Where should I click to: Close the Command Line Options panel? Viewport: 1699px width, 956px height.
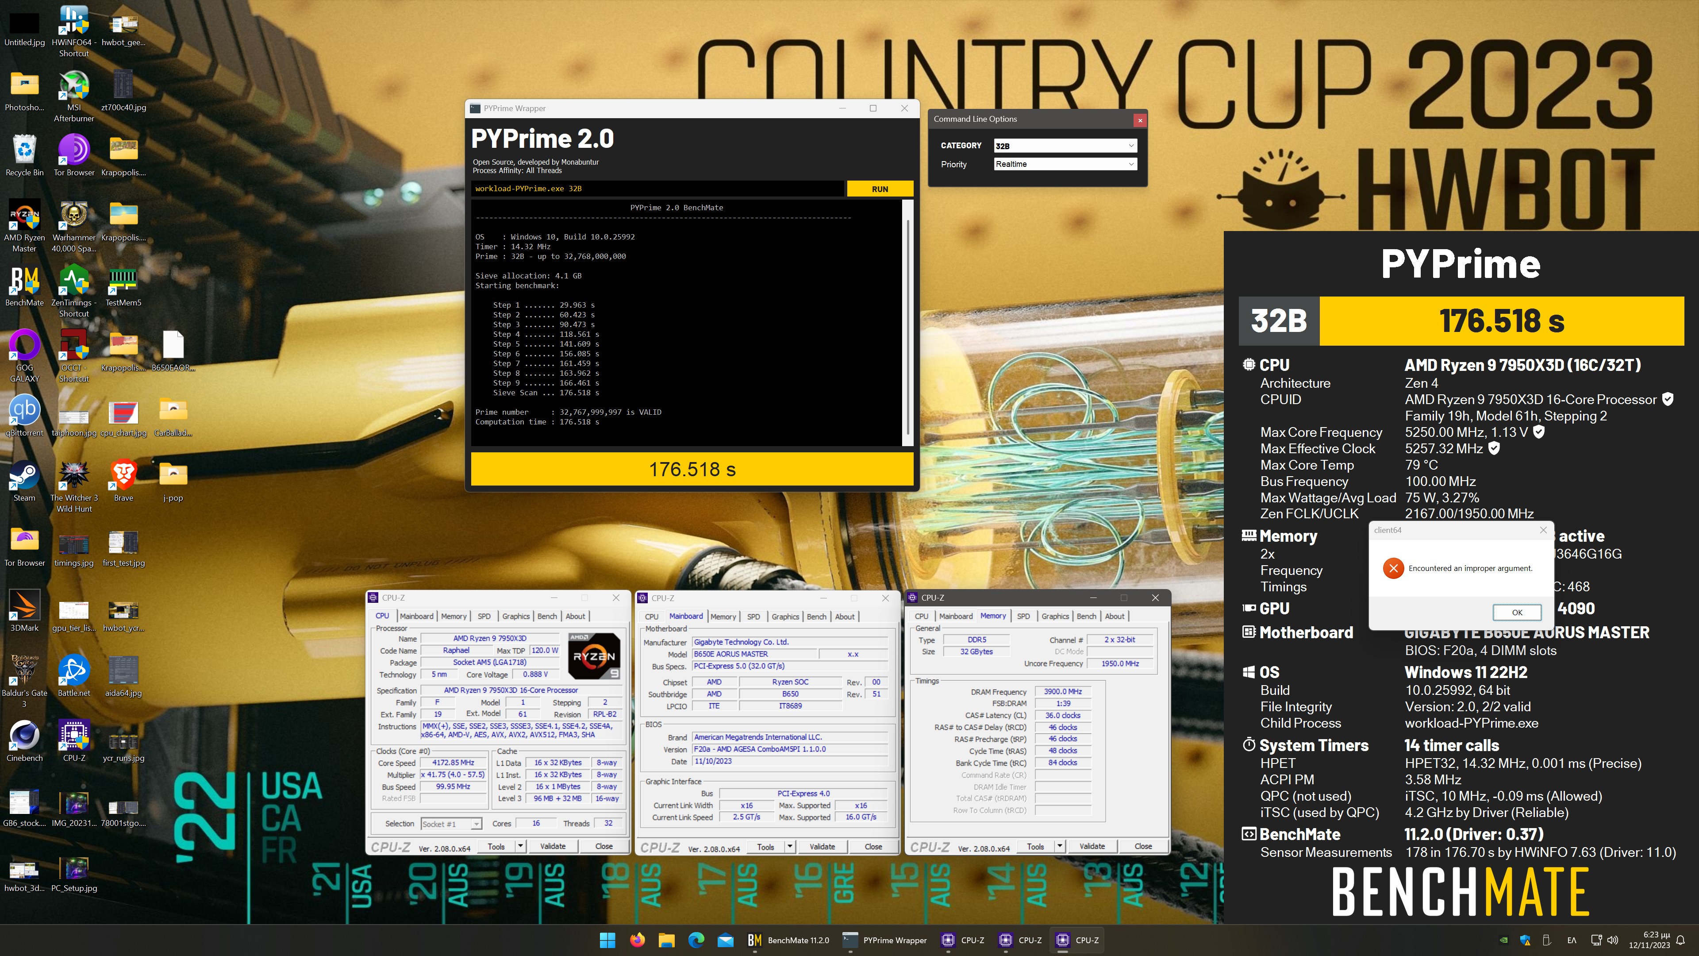tap(1140, 120)
